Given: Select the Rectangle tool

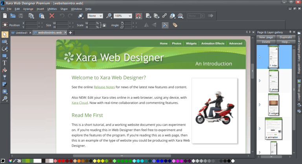Looking at the screenshot, I should coord(5,56).
